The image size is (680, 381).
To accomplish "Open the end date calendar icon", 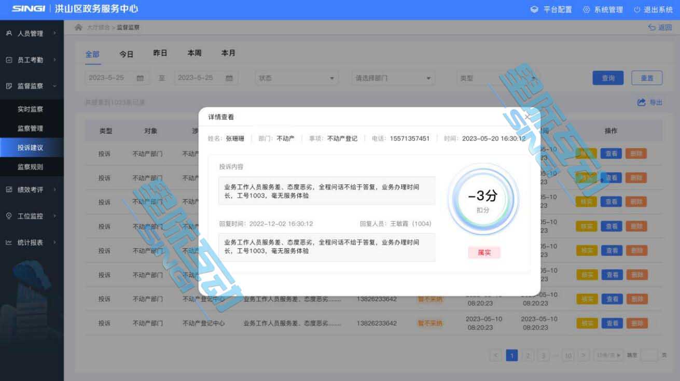I will coord(229,78).
